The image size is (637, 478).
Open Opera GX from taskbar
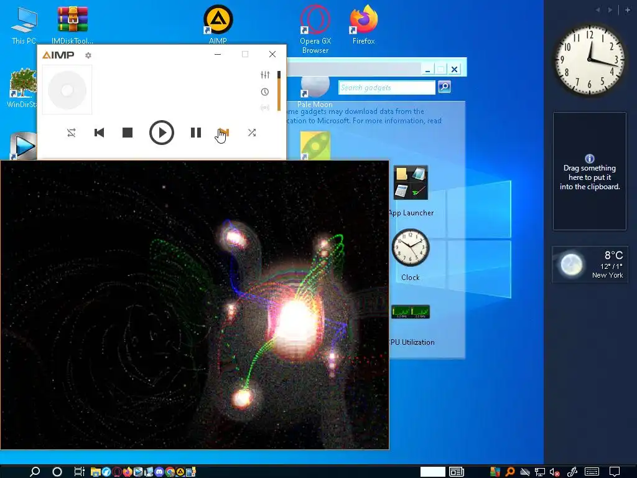[x=117, y=472]
